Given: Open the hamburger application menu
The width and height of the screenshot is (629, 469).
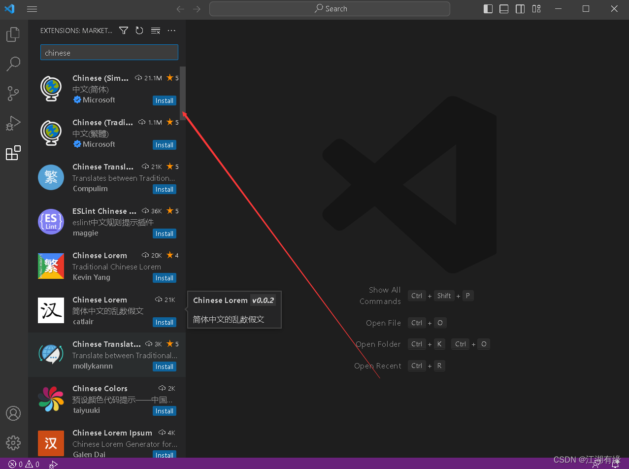Looking at the screenshot, I should click(x=32, y=9).
